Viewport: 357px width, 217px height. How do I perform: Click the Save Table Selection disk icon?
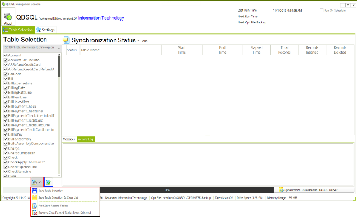[x=35, y=191]
